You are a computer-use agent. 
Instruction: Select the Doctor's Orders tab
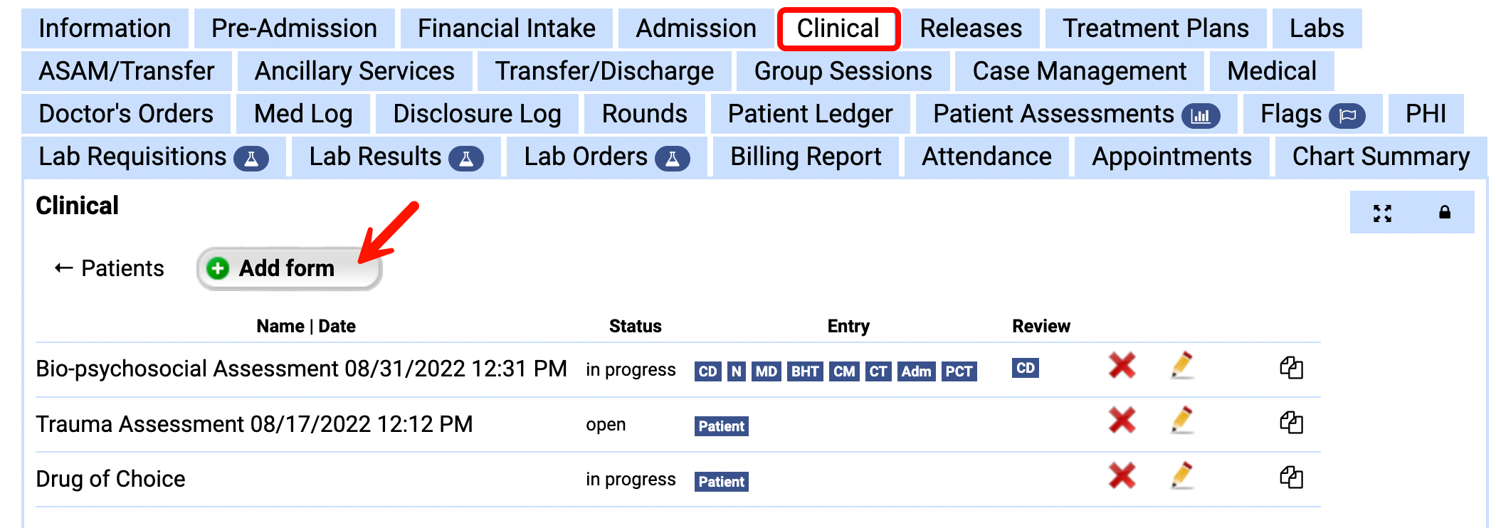point(125,114)
